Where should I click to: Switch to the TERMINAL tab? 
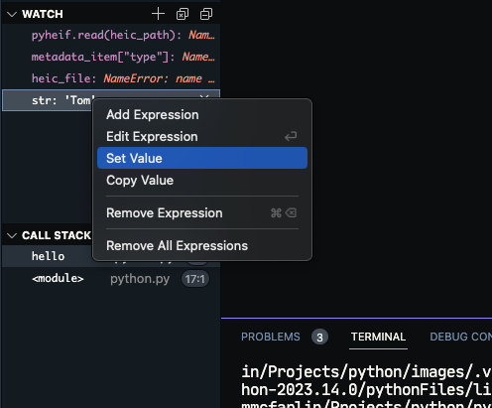click(x=378, y=337)
